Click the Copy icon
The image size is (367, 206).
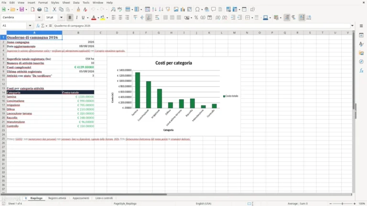tap(61, 10)
